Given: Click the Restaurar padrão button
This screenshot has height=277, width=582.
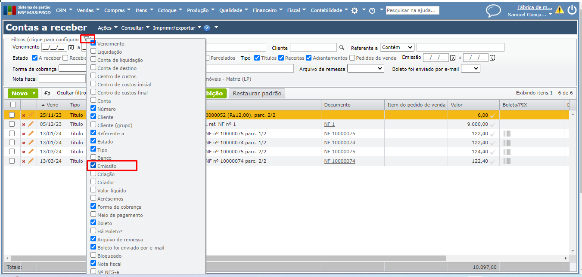Looking at the screenshot, I should tap(257, 93).
